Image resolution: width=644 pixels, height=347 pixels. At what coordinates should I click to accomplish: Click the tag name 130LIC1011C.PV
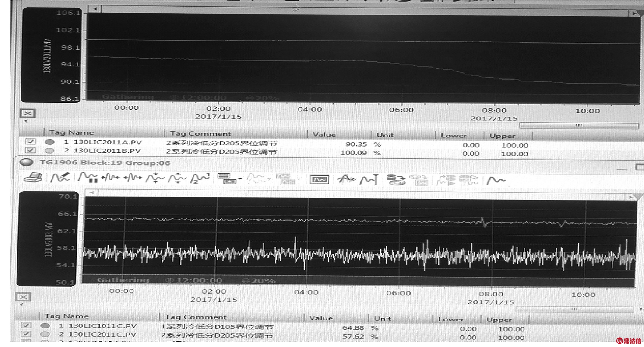[x=103, y=326]
